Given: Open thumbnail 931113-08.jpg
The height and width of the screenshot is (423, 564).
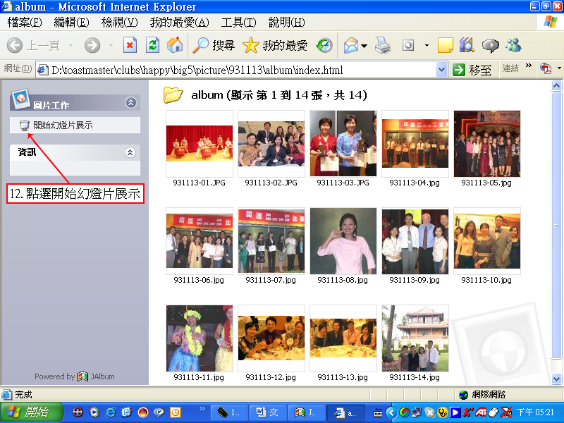Looking at the screenshot, I should [x=343, y=241].
